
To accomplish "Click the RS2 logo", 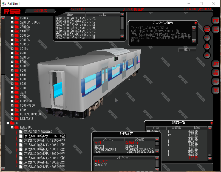I will pyautogui.click(x=12, y=11).
